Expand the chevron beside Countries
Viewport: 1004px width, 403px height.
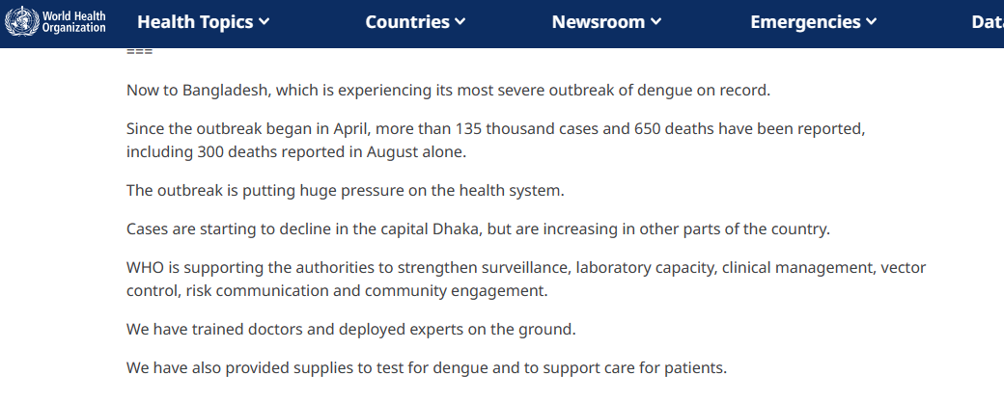[460, 22]
